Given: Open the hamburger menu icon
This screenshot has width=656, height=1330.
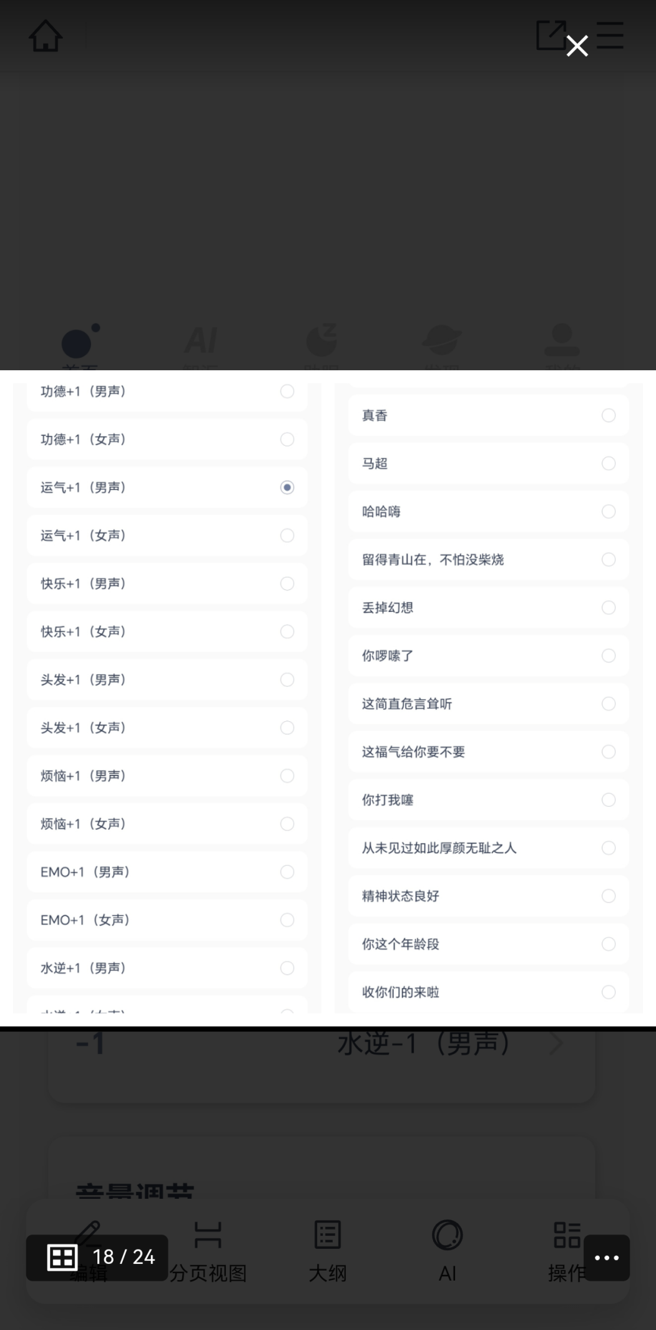Looking at the screenshot, I should 610,35.
